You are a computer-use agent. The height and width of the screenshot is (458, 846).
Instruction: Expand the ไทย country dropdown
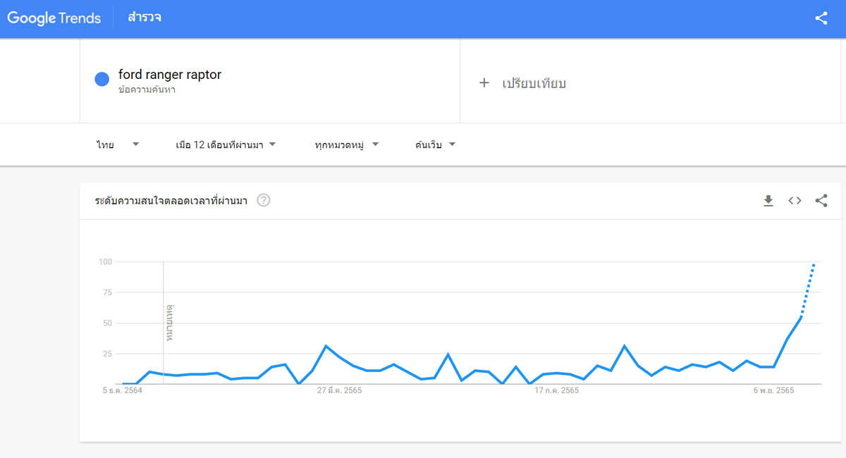(118, 144)
